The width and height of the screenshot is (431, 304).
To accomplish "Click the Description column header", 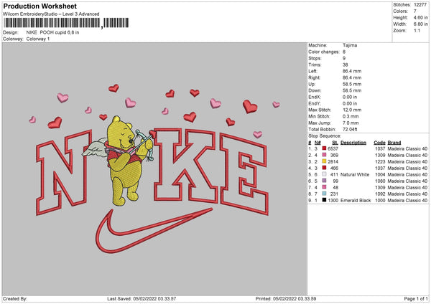I will tap(353, 142).
